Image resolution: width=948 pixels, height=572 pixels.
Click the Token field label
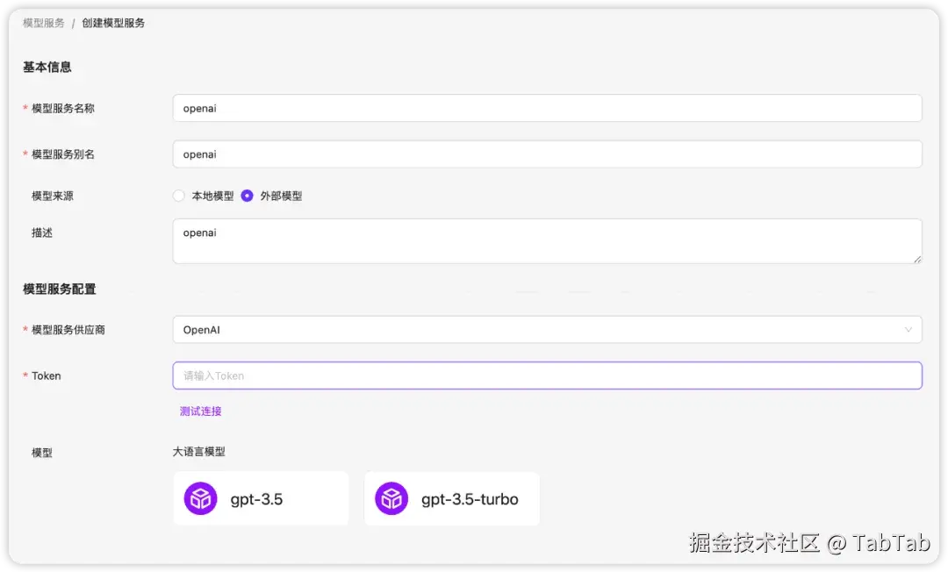46,375
